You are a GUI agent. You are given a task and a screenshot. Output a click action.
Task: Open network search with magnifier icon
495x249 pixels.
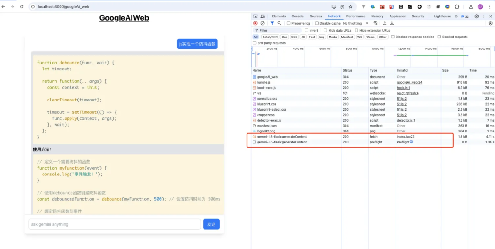279,23
